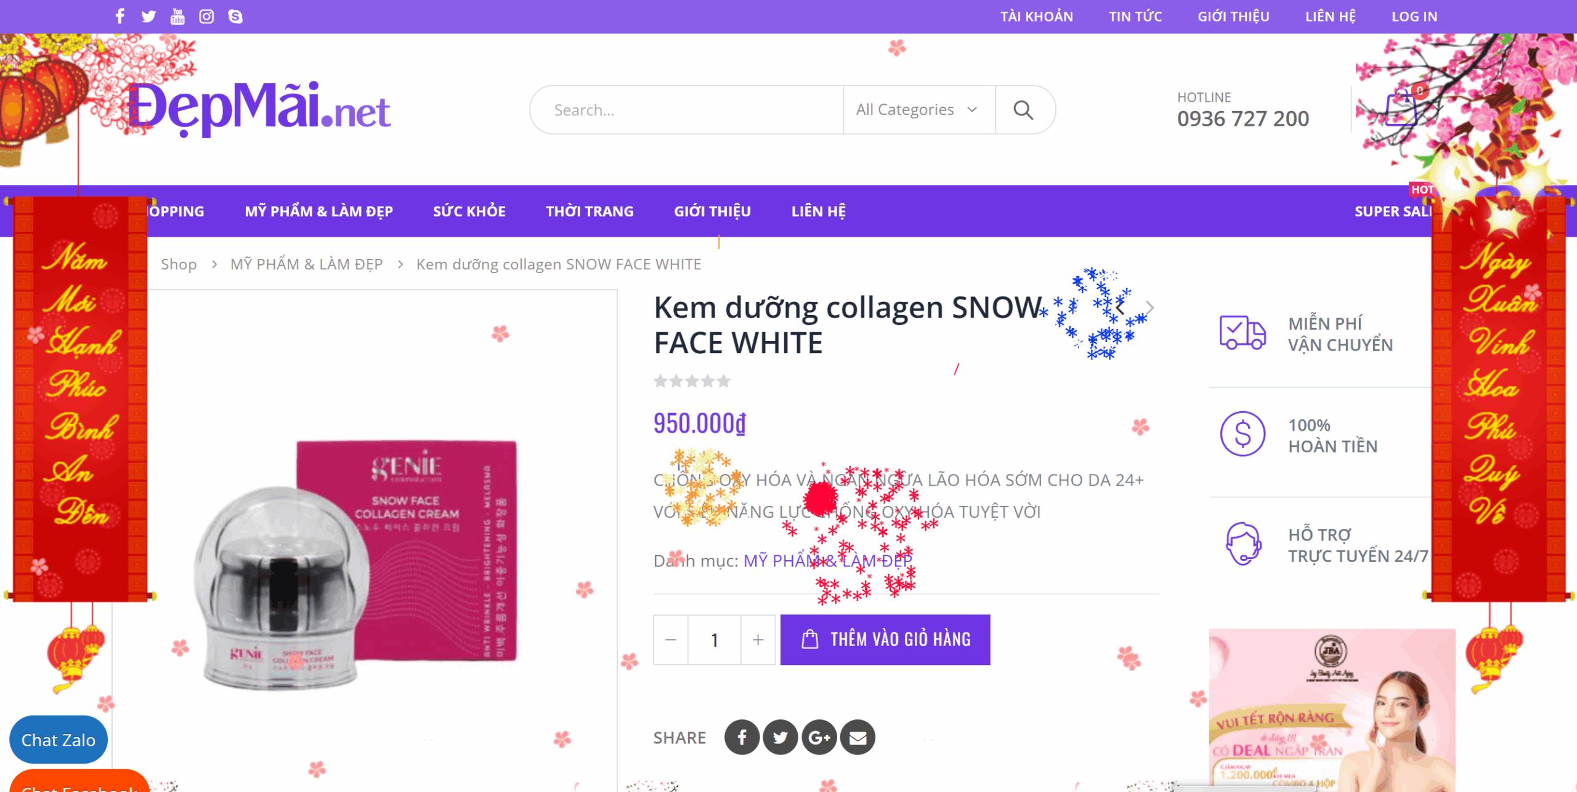Go to next product arrow chevron
The height and width of the screenshot is (792, 1577).
pyautogui.click(x=1149, y=308)
